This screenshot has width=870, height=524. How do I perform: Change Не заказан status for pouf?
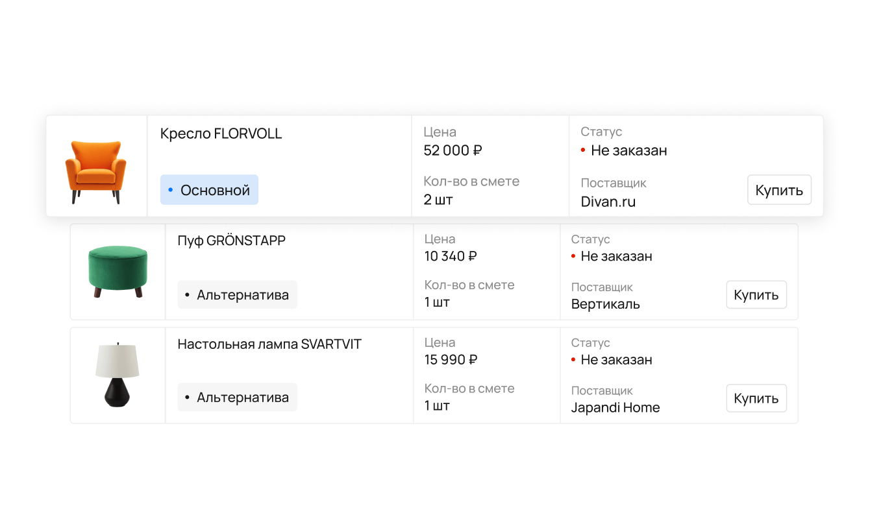(615, 256)
